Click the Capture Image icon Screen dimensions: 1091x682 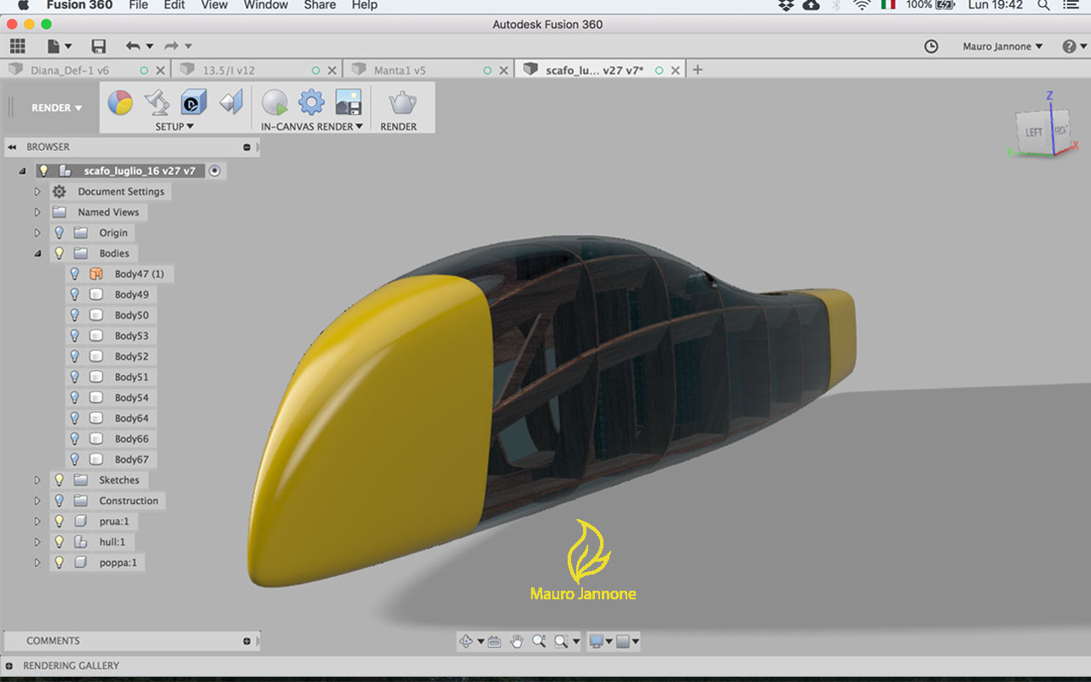click(x=348, y=102)
